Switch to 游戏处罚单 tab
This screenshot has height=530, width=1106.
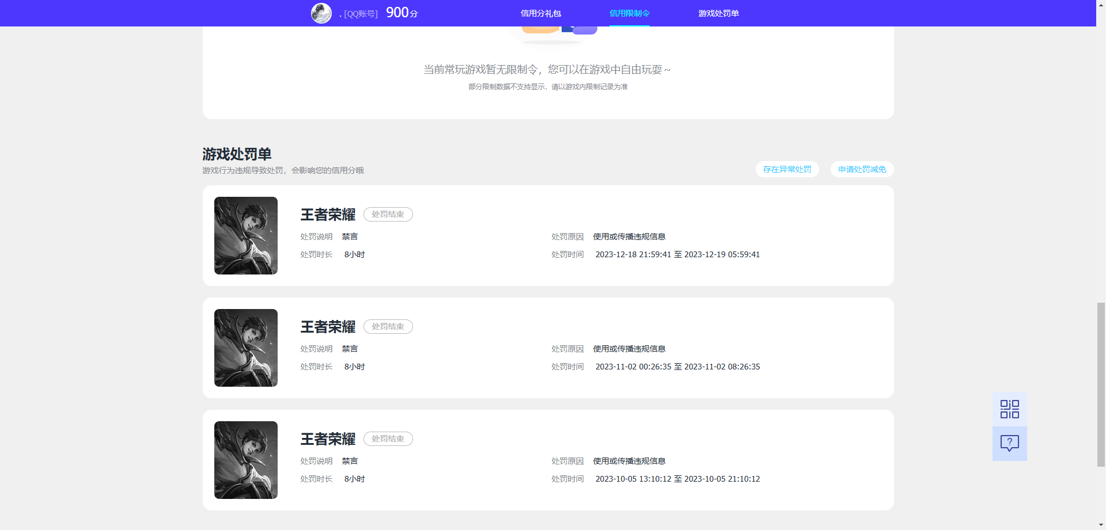click(x=718, y=13)
